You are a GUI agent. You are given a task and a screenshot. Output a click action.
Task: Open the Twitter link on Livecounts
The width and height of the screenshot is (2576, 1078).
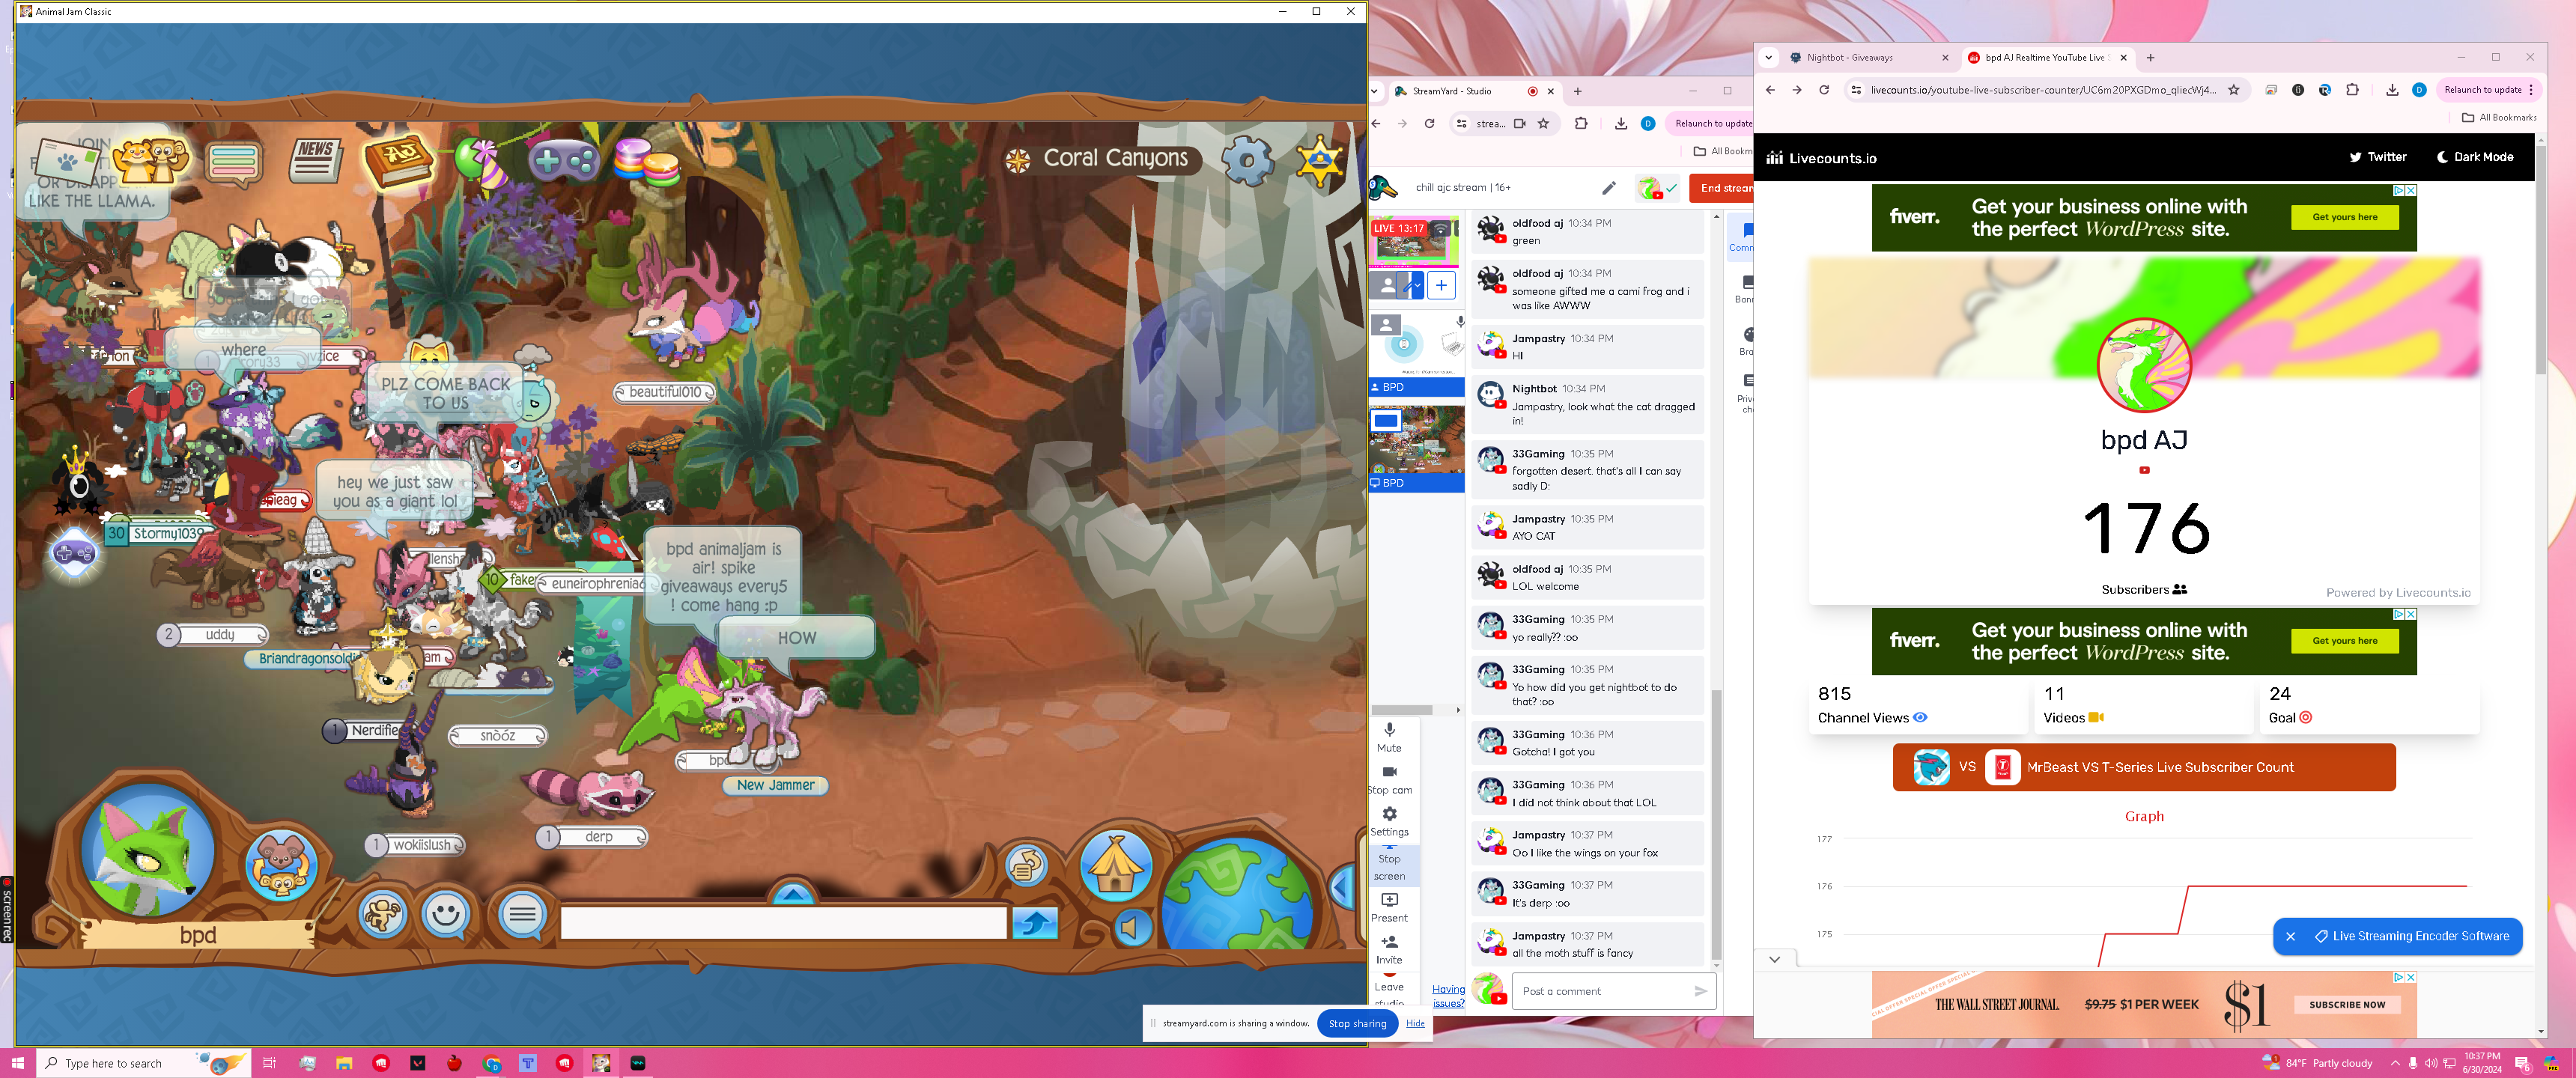click(2377, 157)
